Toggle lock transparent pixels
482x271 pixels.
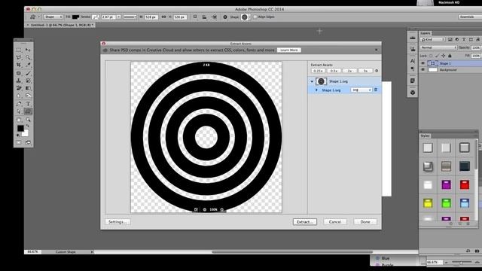tap(431, 56)
